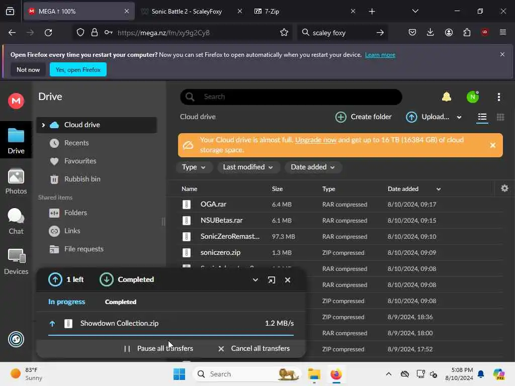Image resolution: width=515 pixels, height=386 pixels.
Task: Open File requests section
Action: (84, 249)
